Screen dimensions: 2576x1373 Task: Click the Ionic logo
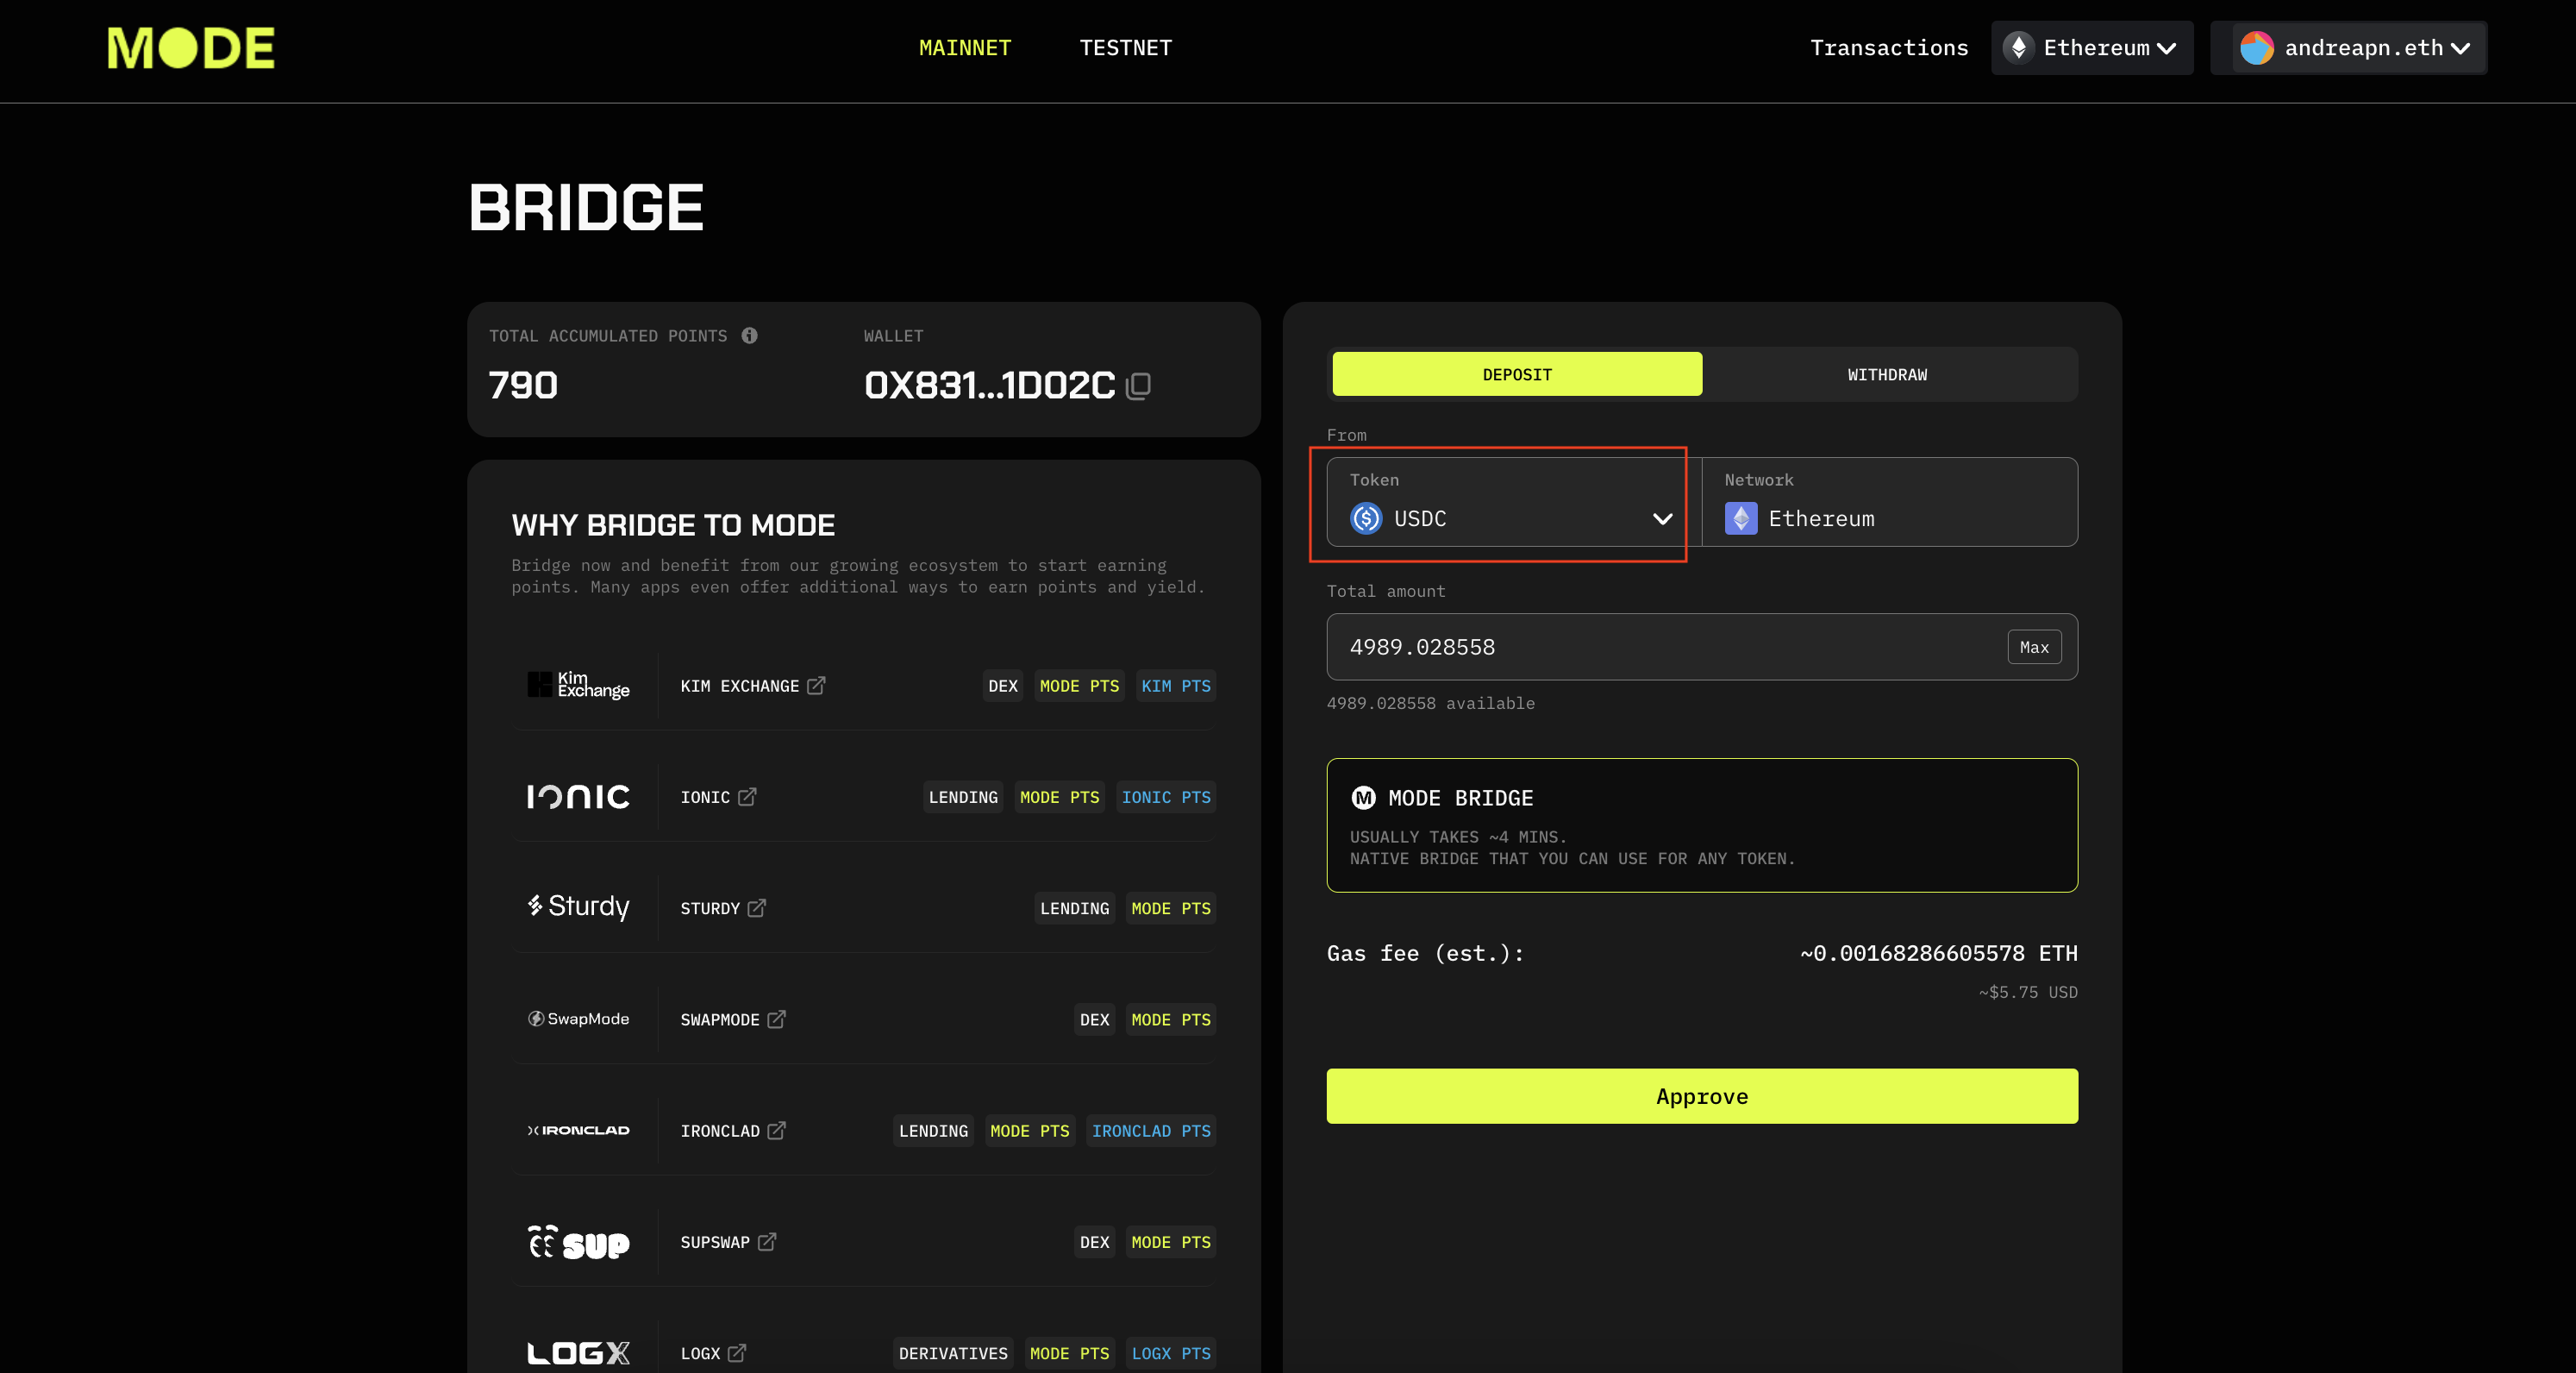click(x=578, y=797)
